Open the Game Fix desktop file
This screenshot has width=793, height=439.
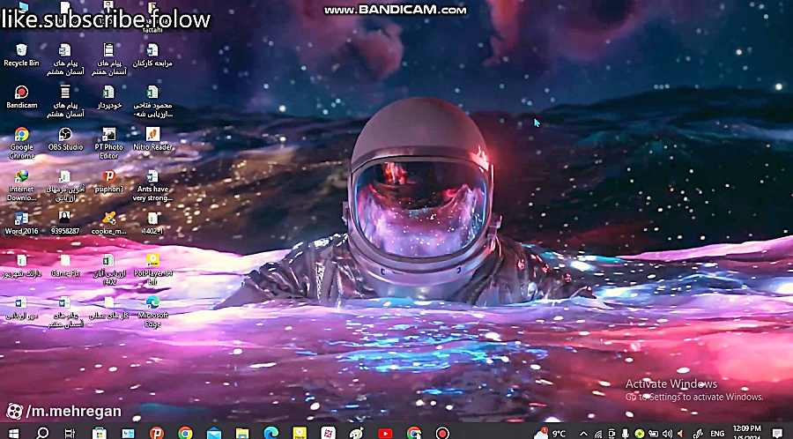pyautogui.click(x=65, y=265)
